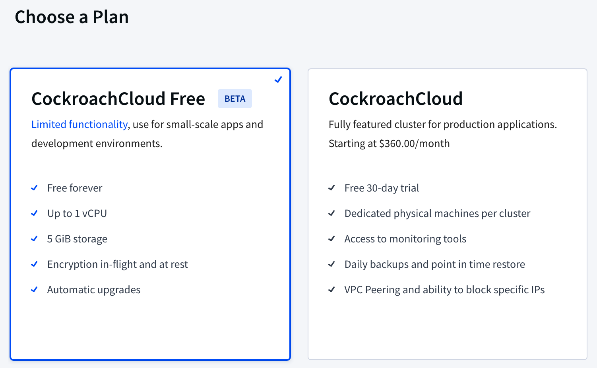
Task: Click the checkmark next to Encryption in-flight and at rest
Action: point(35,264)
